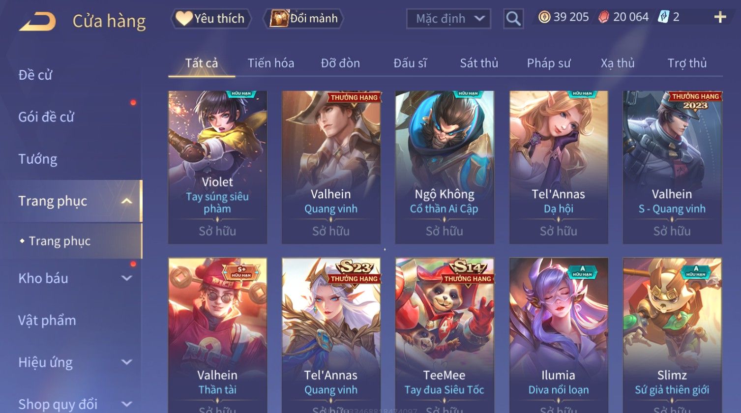
Task: Go back using the golden arrow icon
Action: tap(37, 22)
